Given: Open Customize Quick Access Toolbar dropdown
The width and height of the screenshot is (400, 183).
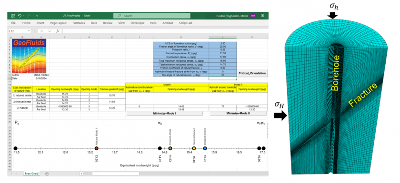Looking at the screenshot, I should pos(37,16).
